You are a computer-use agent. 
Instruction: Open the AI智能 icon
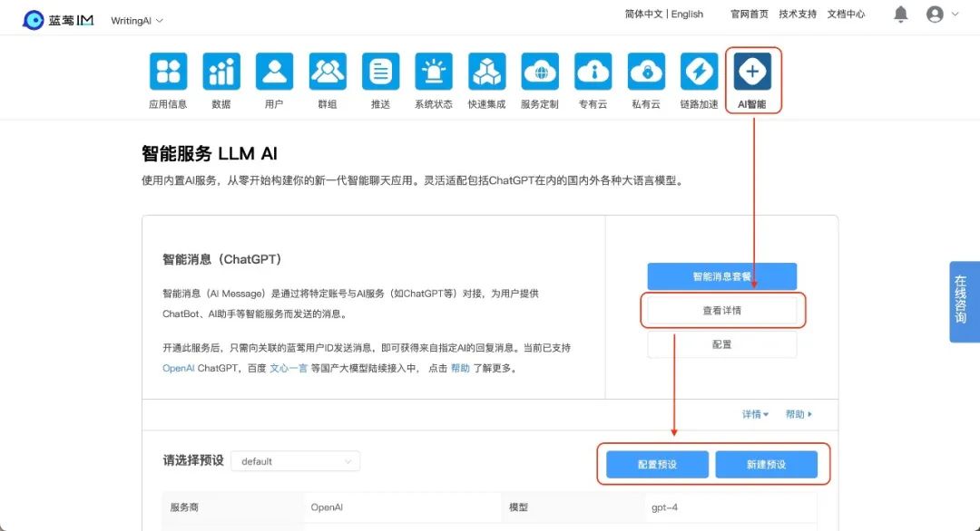pyautogui.click(x=752, y=72)
